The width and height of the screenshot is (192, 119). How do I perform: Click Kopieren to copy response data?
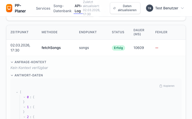(169, 86)
